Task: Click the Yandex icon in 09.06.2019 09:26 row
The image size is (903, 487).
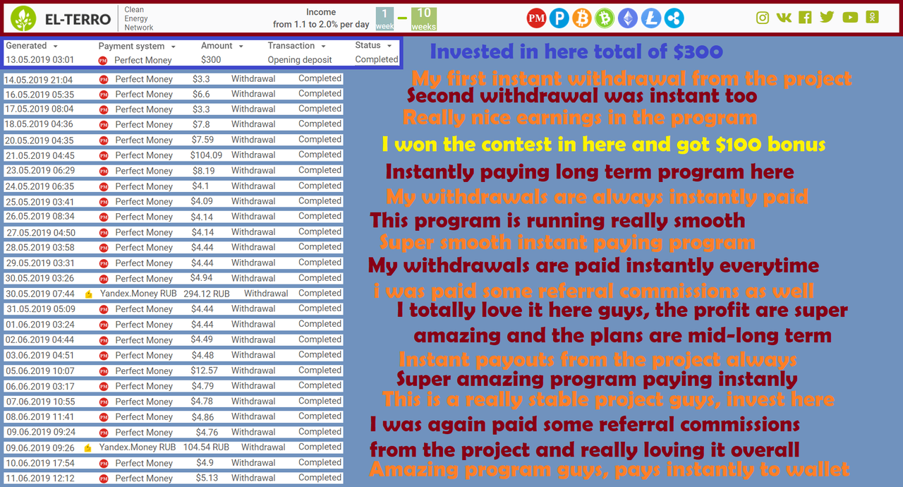Action: [x=88, y=448]
